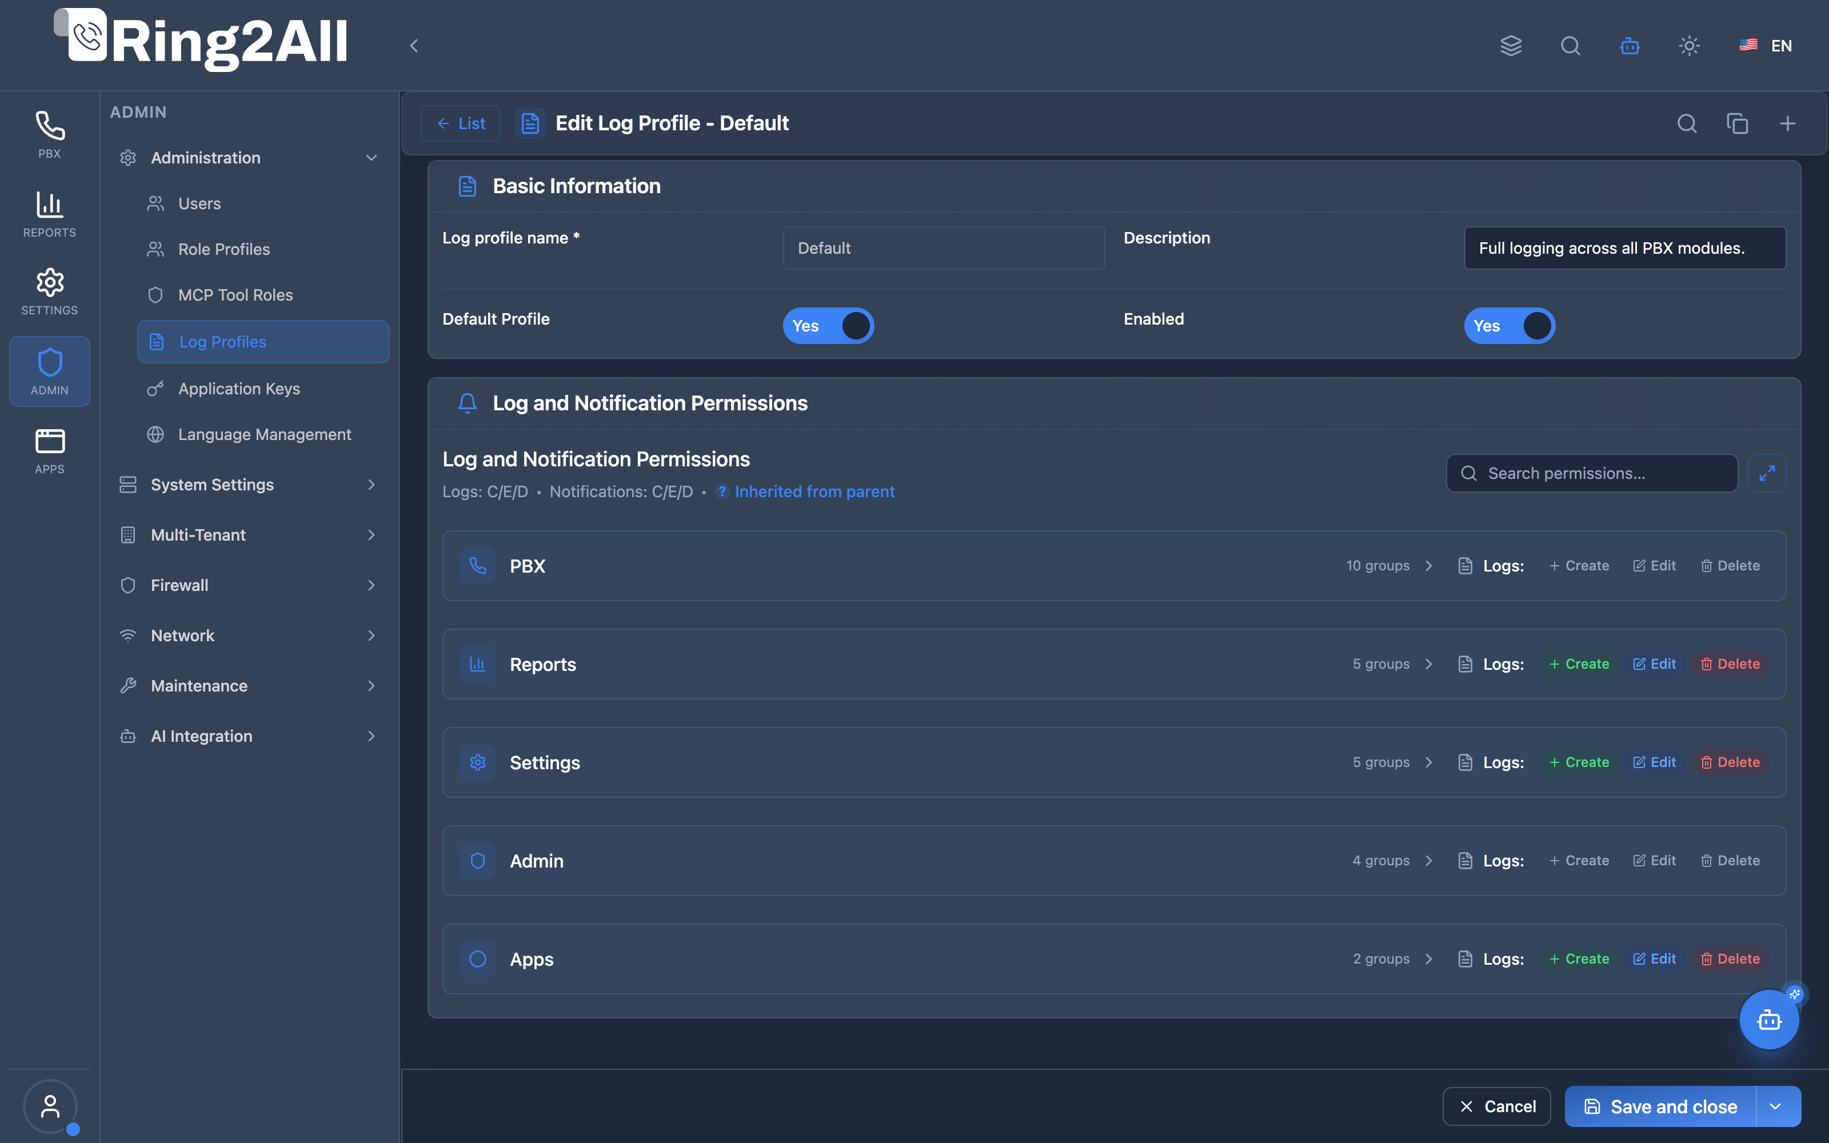Switch language via EN selector

pos(1766,46)
